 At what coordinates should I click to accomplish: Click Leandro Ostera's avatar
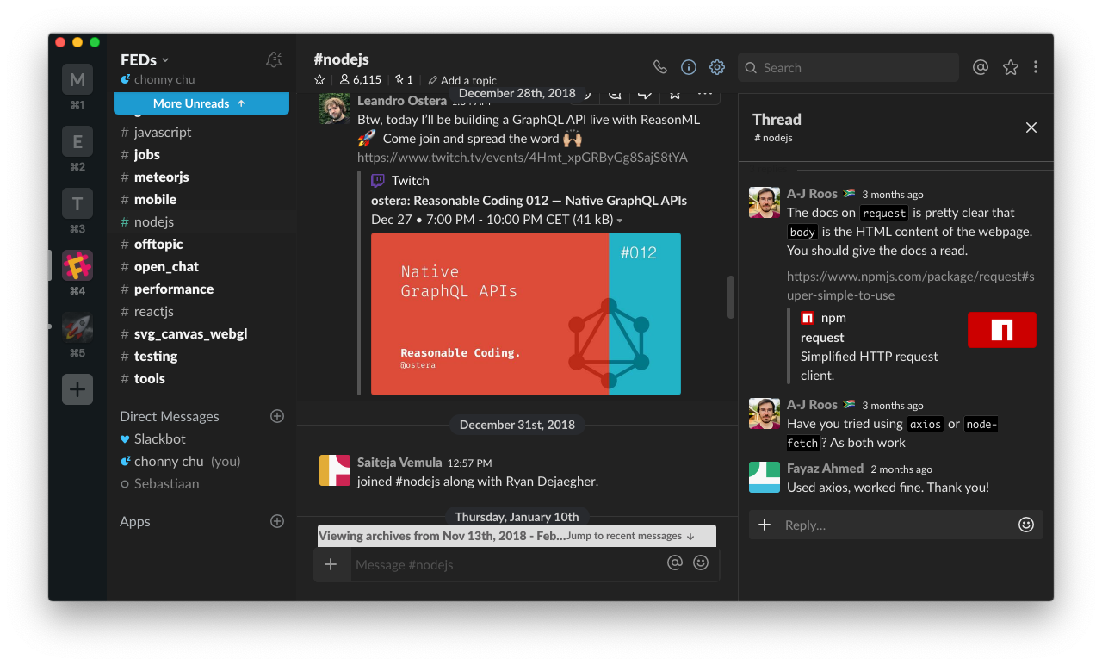click(x=334, y=109)
